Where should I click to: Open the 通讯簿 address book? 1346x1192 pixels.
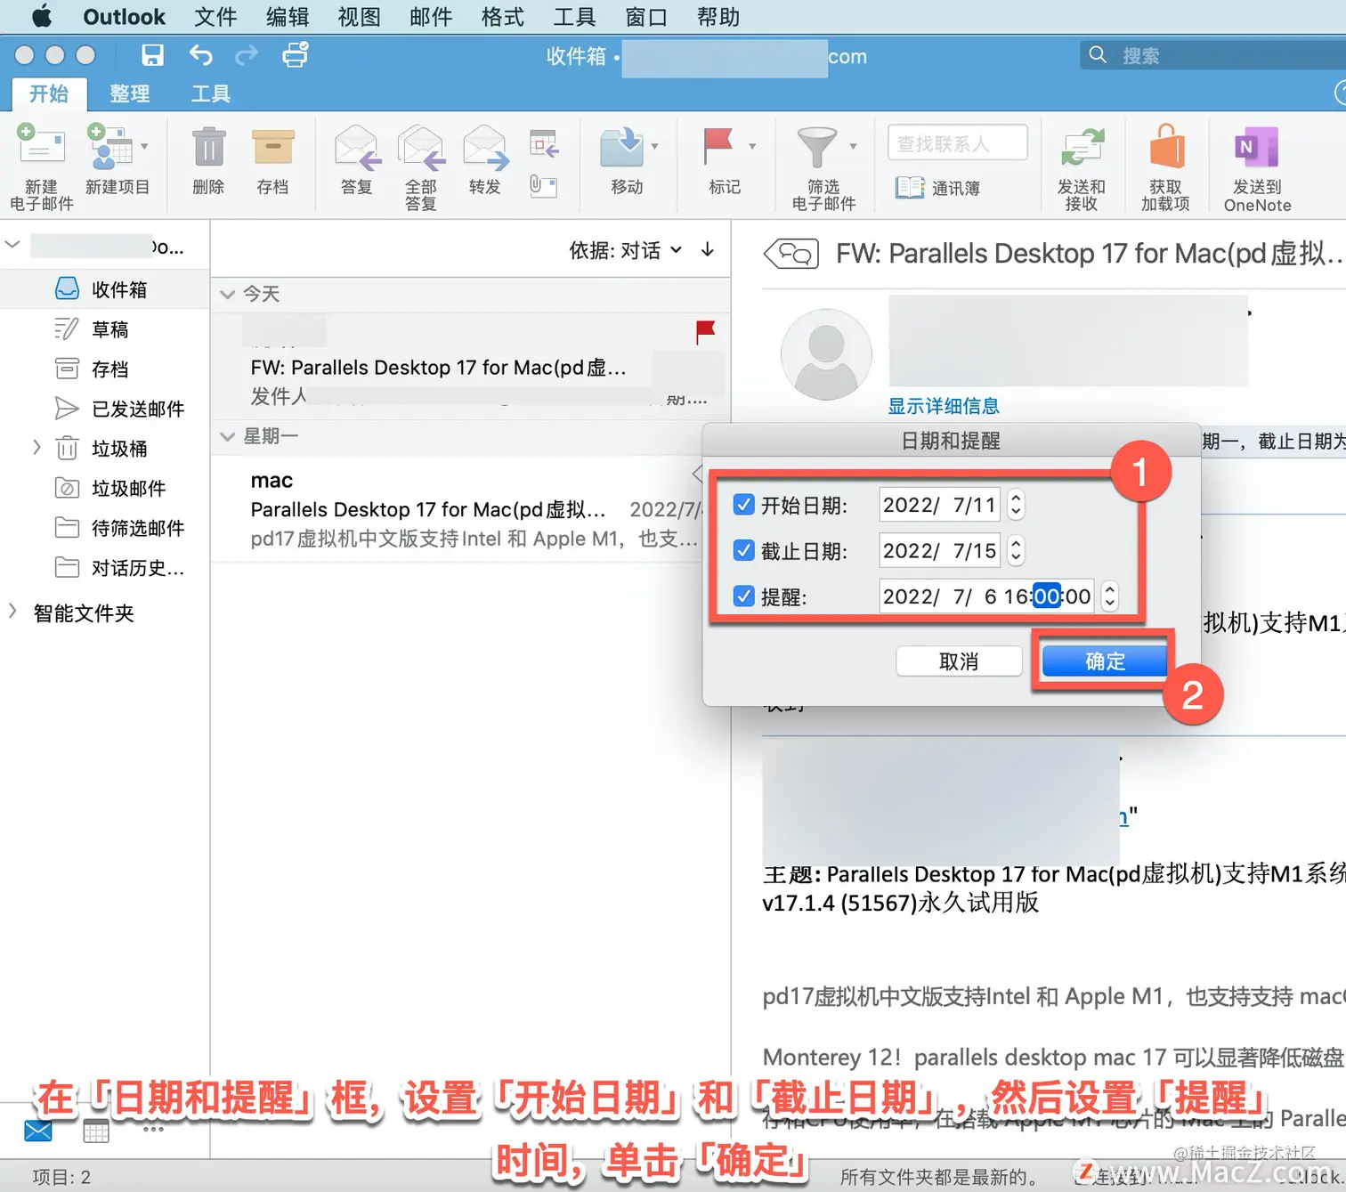click(937, 188)
